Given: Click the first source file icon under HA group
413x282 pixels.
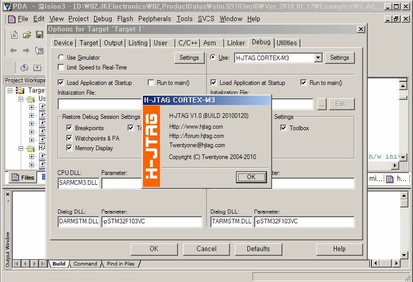Looking at the screenshot, I should coord(42,156).
